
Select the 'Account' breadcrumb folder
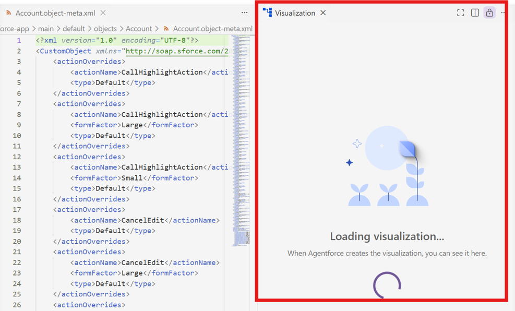tap(139, 29)
